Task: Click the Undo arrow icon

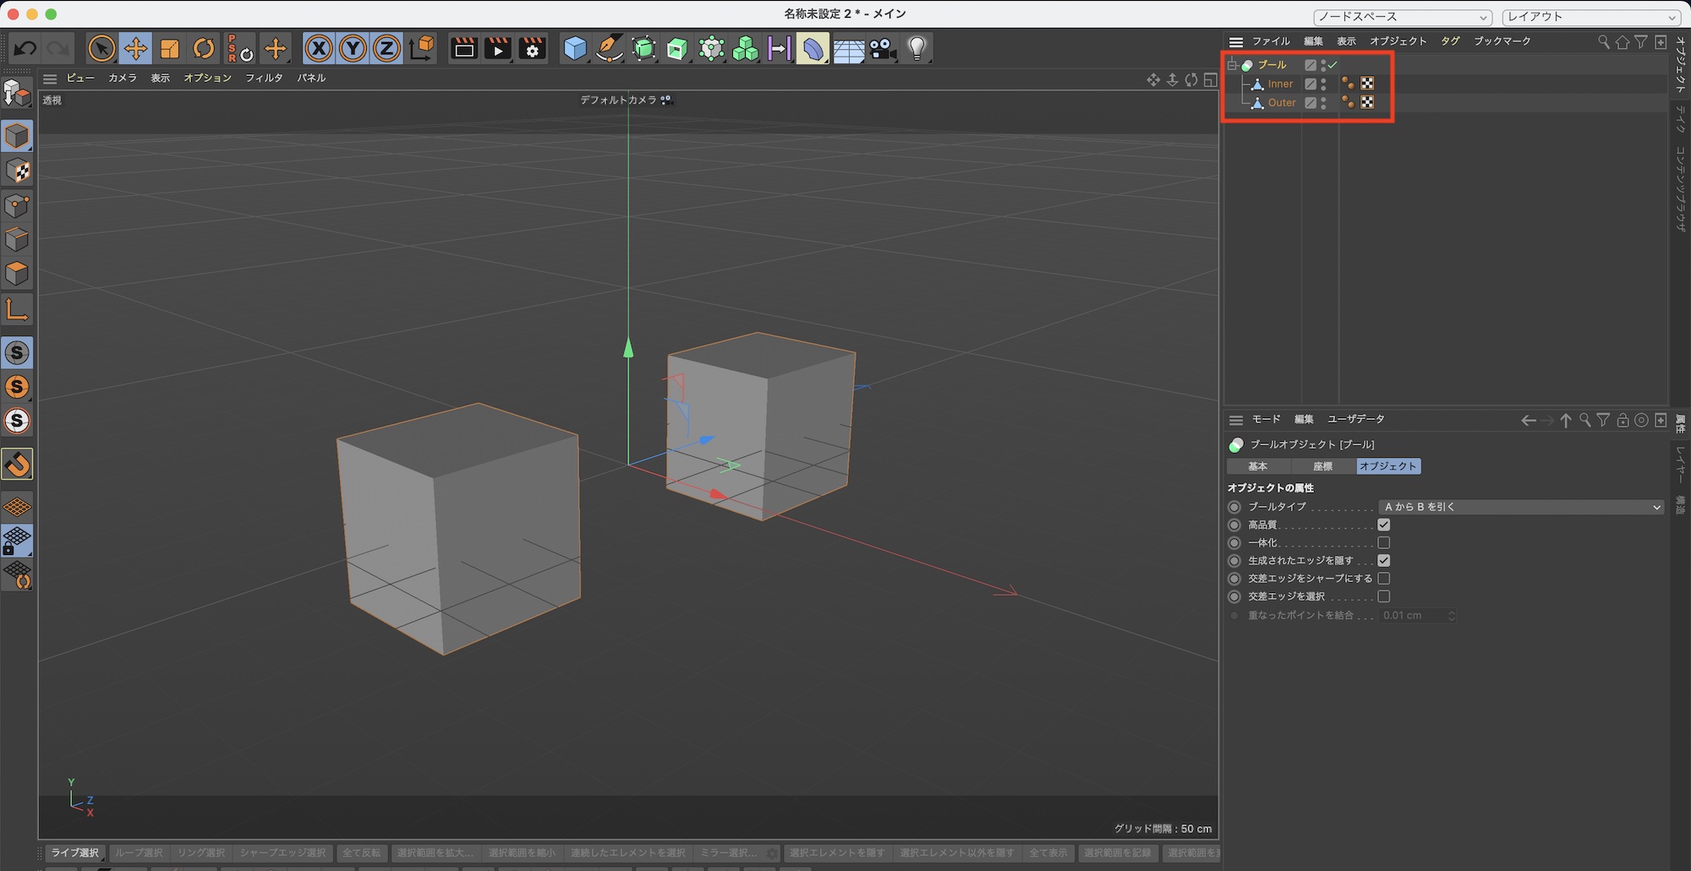Action: coord(25,49)
